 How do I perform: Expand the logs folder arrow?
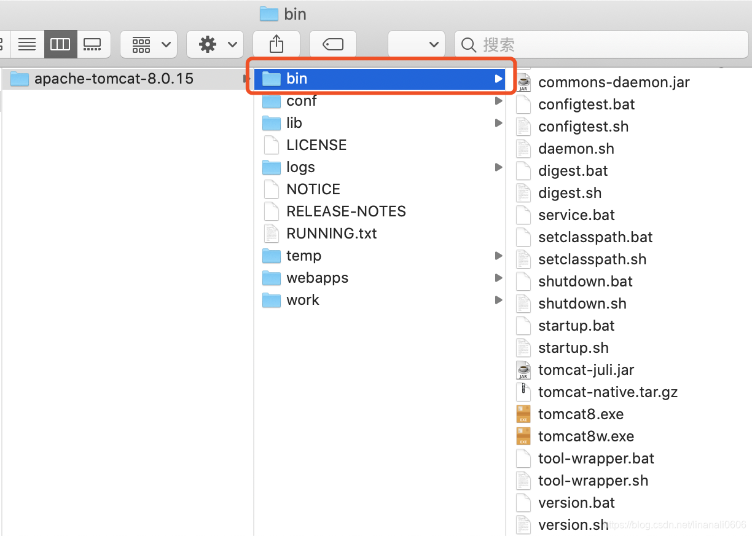[498, 167]
